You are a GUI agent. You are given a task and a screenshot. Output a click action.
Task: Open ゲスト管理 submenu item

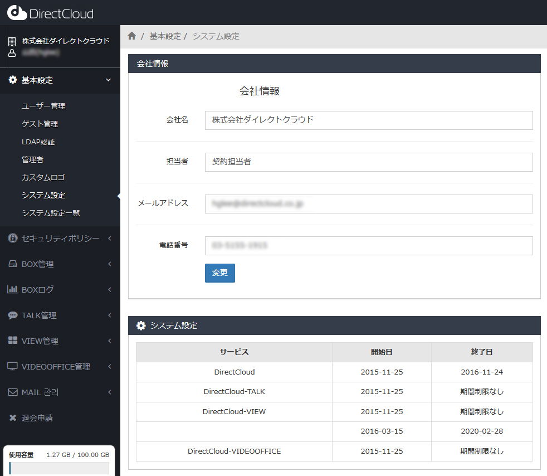click(40, 124)
